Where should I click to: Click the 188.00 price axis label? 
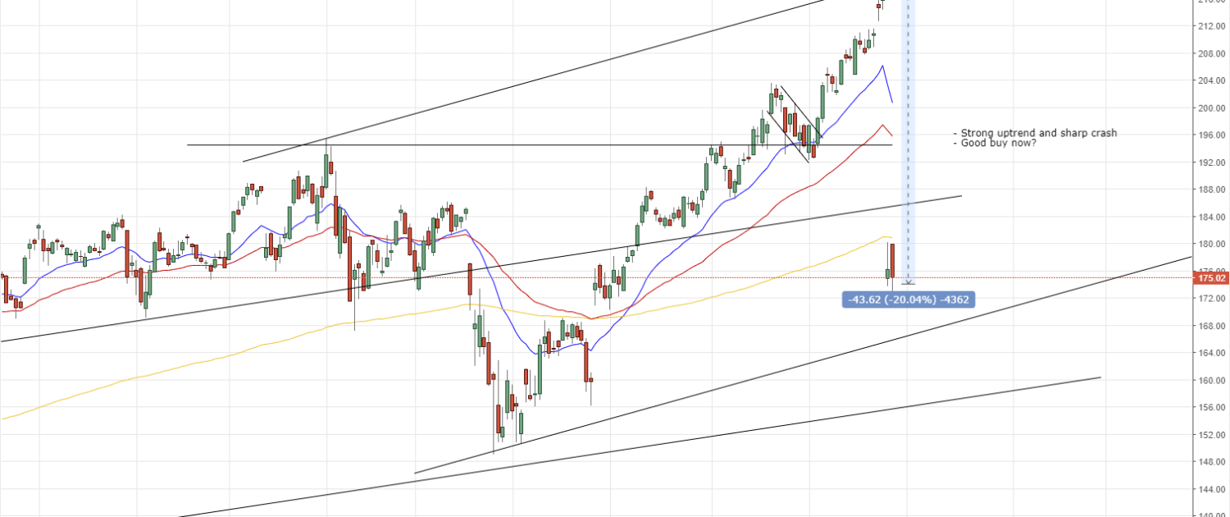point(1211,190)
